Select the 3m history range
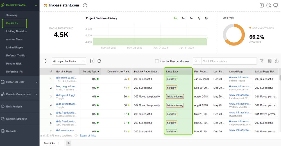 click(x=183, y=18)
